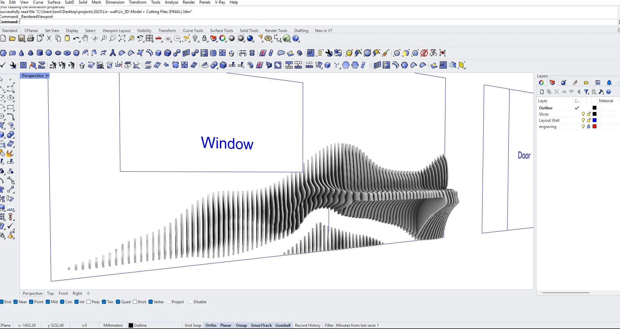This screenshot has width=620, height=329.
Task: Open Help with the blue question mark icon
Action: pyautogui.click(x=296, y=39)
